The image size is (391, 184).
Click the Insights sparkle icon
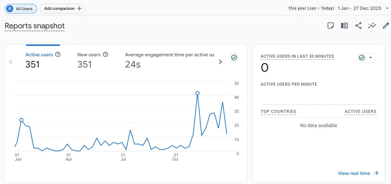372,25
